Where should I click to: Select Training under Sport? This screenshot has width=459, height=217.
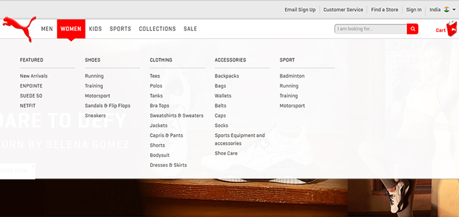289,96
